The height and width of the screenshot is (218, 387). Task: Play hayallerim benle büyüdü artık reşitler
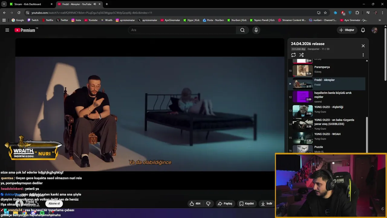coord(327,97)
